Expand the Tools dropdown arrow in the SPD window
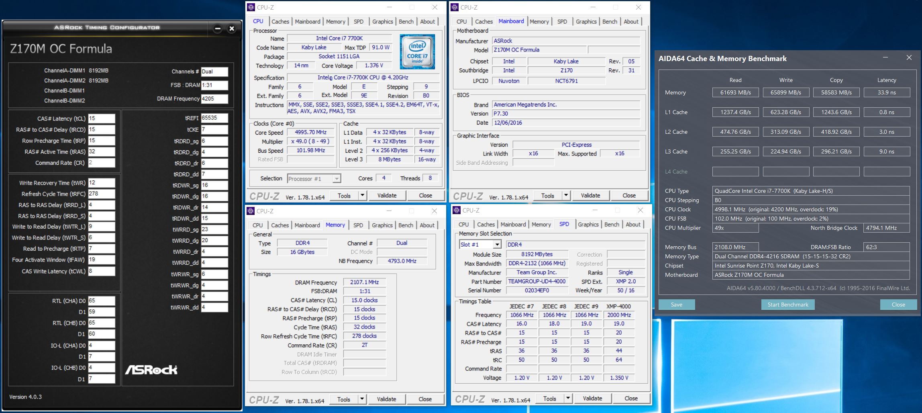The image size is (922, 413). [x=568, y=398]
